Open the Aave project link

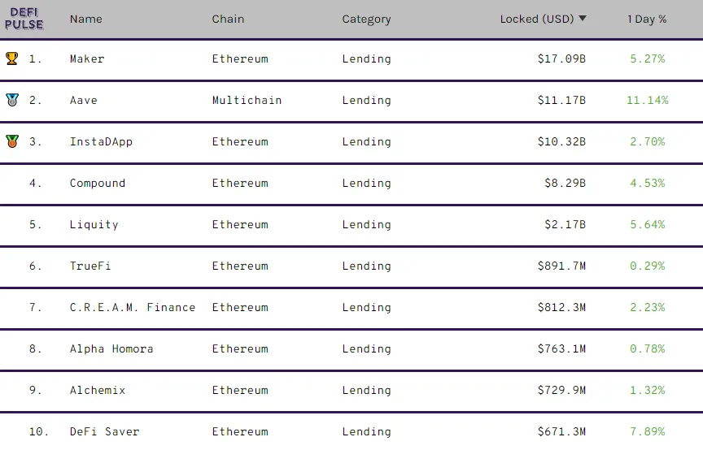pos(83,100)
